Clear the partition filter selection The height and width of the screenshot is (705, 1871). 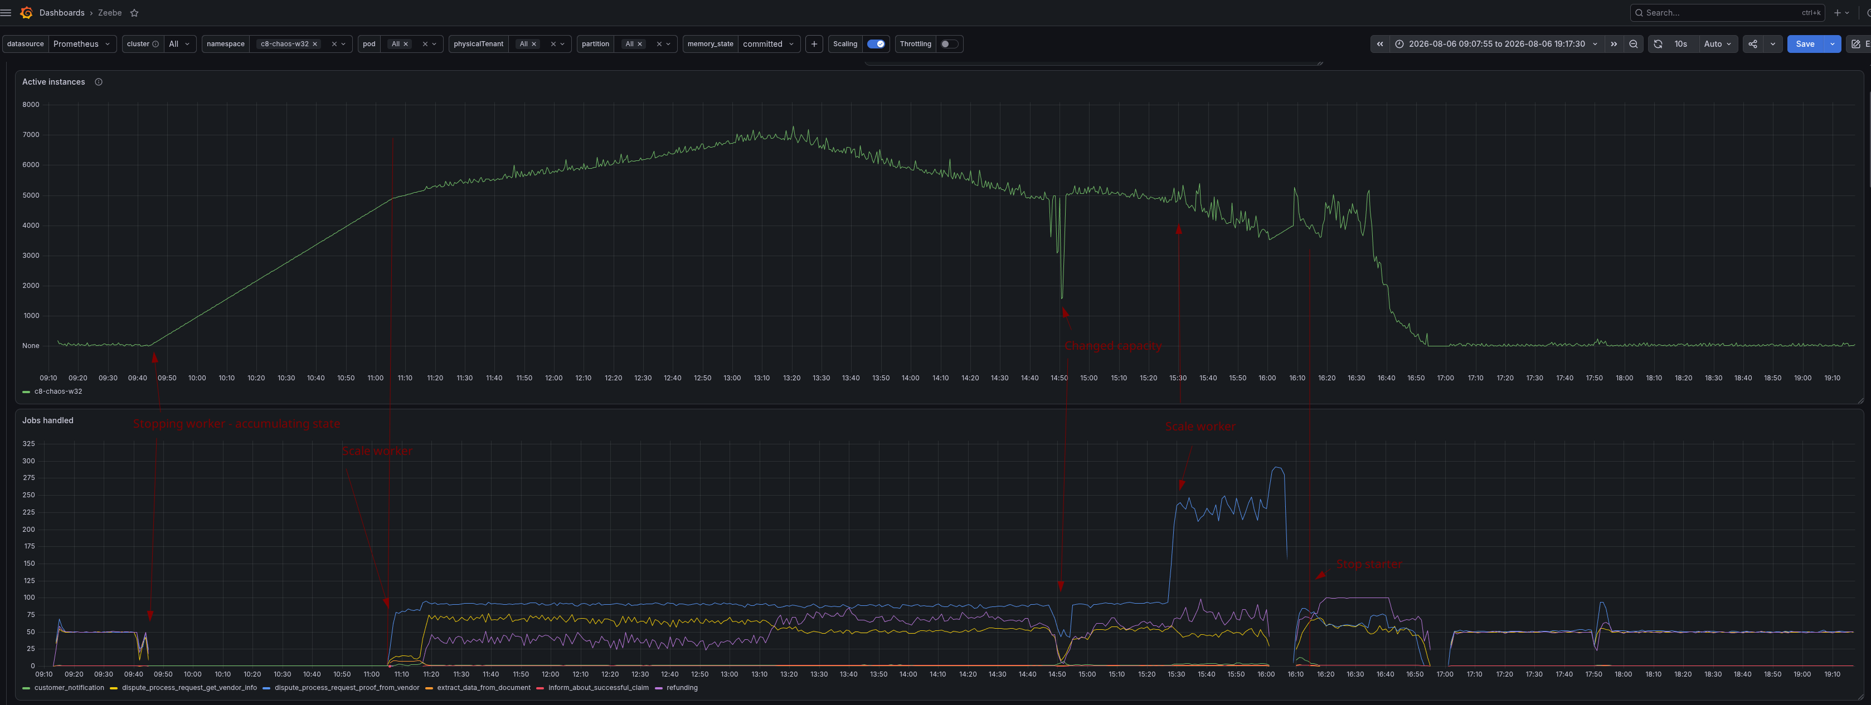(659, 45)
